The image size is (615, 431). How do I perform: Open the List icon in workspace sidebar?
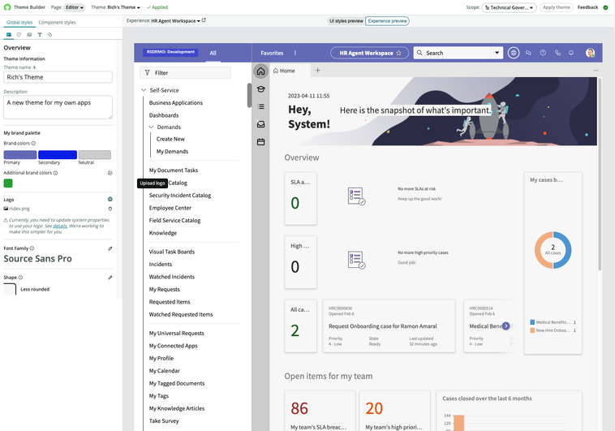[x=260, y=106]
